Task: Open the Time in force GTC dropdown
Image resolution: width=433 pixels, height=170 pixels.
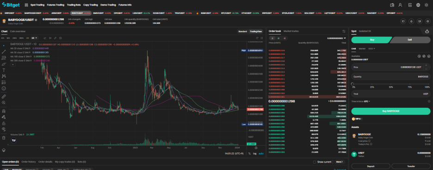Action: tap(367, 101)
